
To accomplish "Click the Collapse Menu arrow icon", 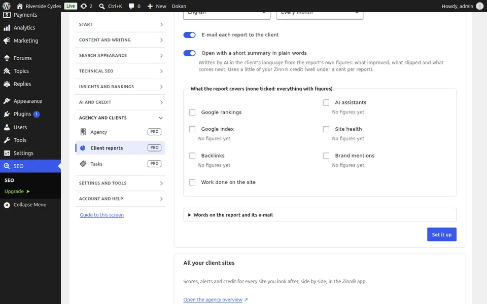I will 7,205.
